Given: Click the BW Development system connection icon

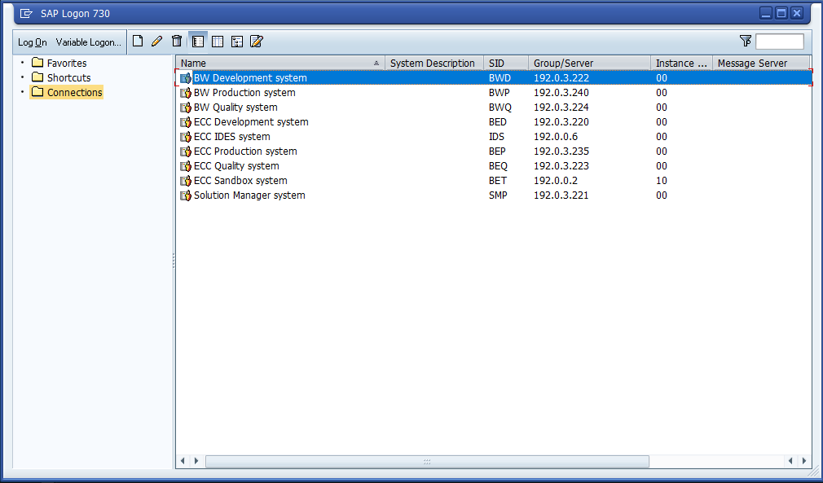Looking at the screenshot, I should (x=186, y=78).
